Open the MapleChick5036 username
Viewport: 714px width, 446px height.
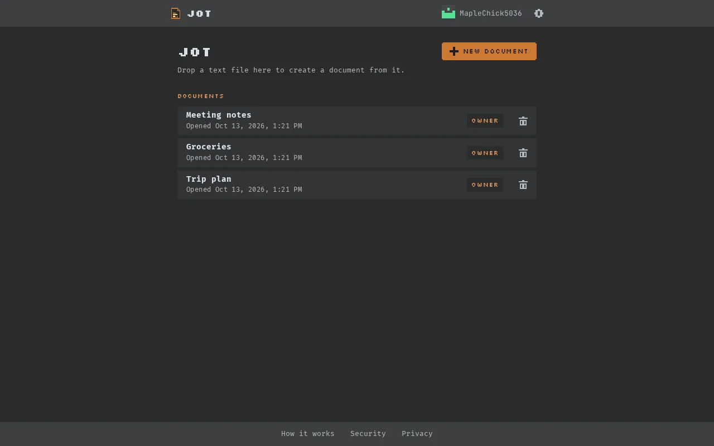point(491,13)
